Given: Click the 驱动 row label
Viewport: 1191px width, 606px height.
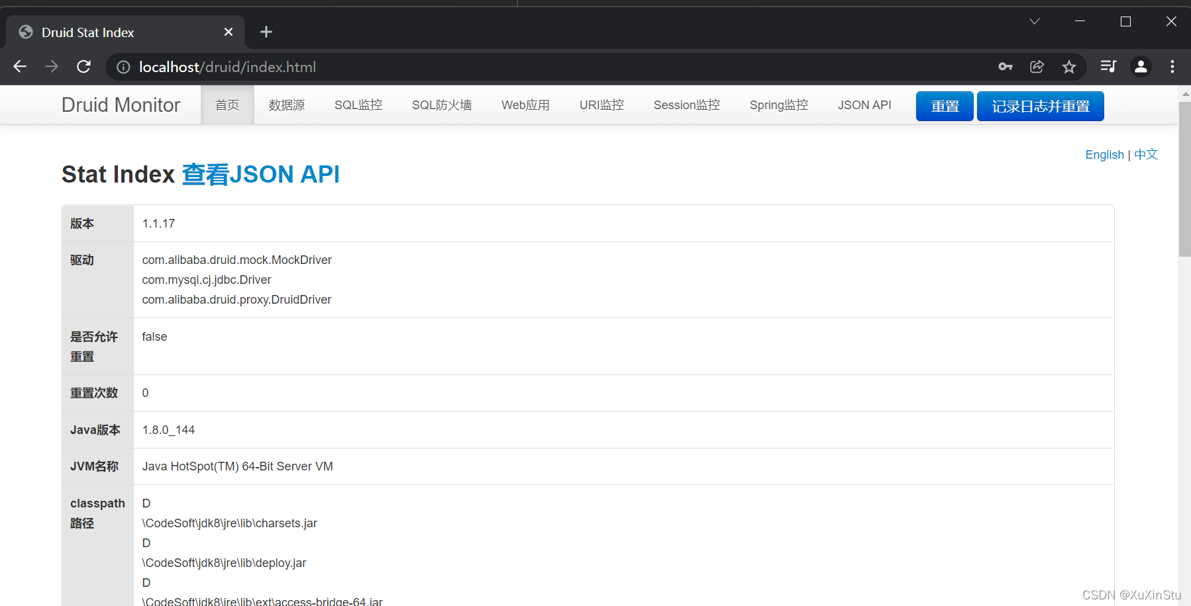Looking at the screenshot, I should click(x=82, y=260).
